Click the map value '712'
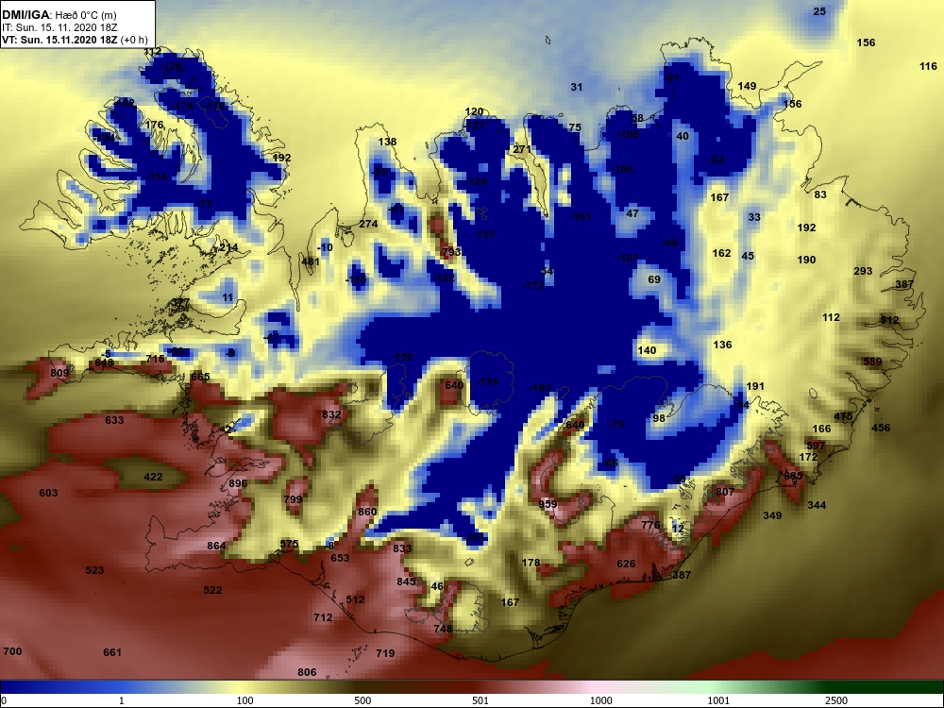944x708 pixels. pos(323,617)
